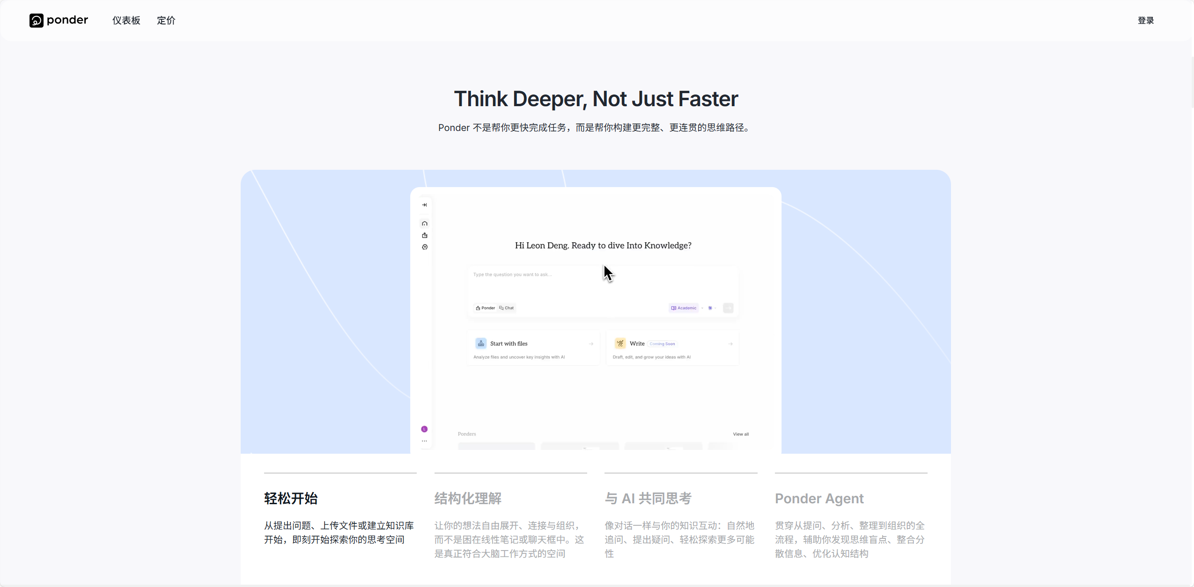The image size is (1194, 587).
Task: Click the ponder logo in the header
Action: (59, 20)
